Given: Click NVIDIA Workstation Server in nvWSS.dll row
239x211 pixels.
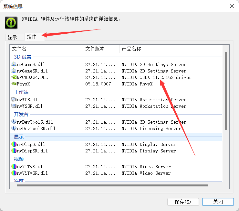Looking at the screenshot, I should [x=154, y=100].
